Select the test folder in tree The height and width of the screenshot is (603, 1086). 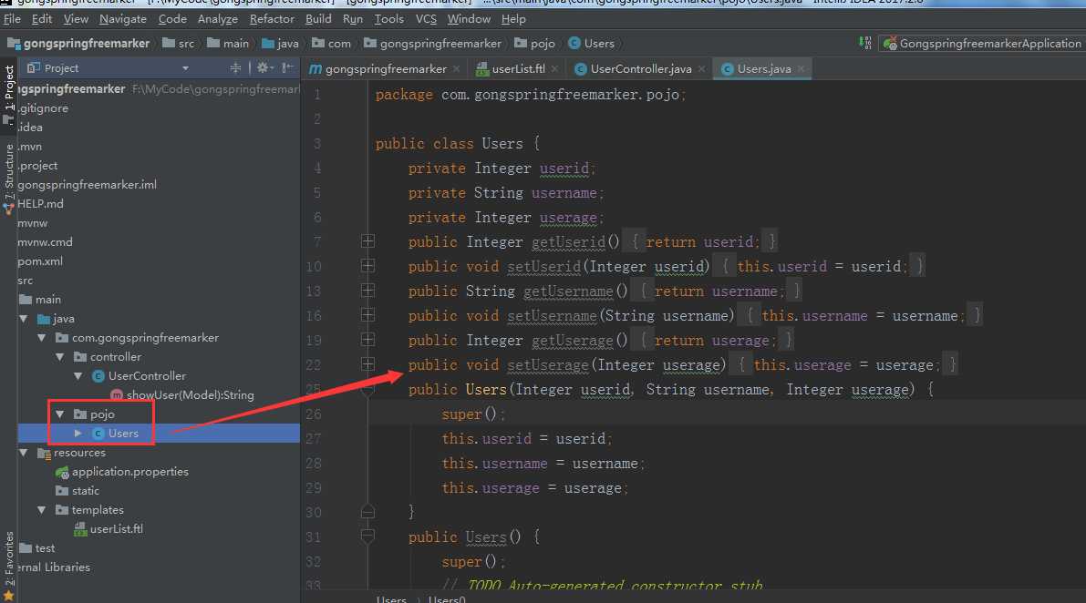pos(37,548)
